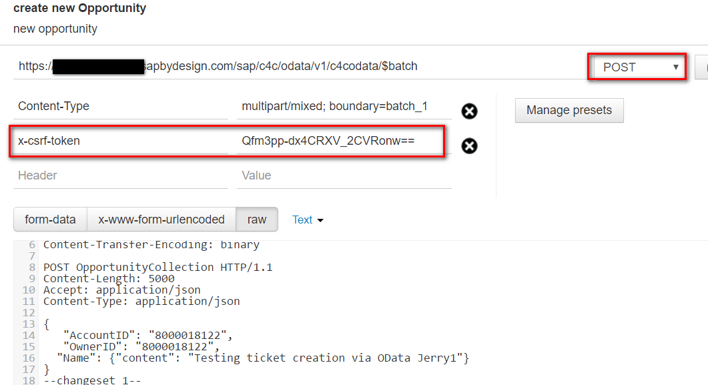Expand the request method selector arrow
This screenshot has height=385, width=708.
pos(676,67)
